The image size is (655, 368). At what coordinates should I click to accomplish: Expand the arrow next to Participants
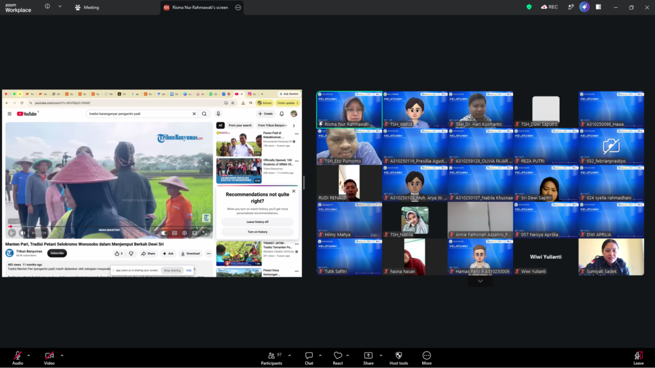coord(290,355)
